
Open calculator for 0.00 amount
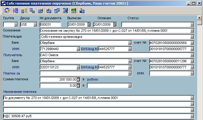pos(78,85)
